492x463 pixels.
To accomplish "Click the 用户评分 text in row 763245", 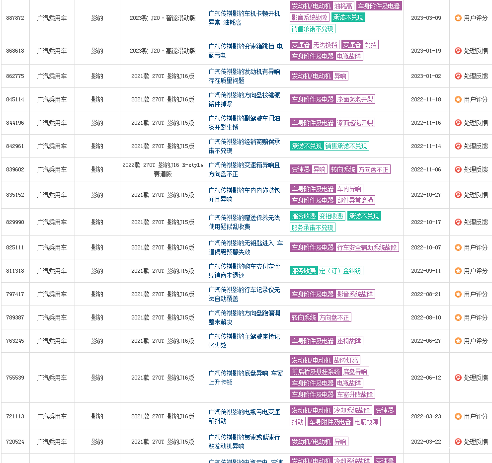I will tap(476, 341).
